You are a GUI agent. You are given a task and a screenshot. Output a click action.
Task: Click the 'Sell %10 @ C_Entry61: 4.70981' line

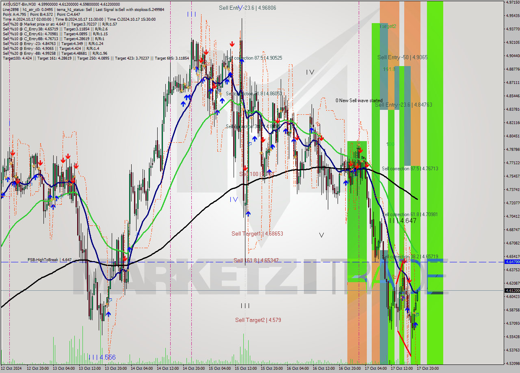point(55,34)
